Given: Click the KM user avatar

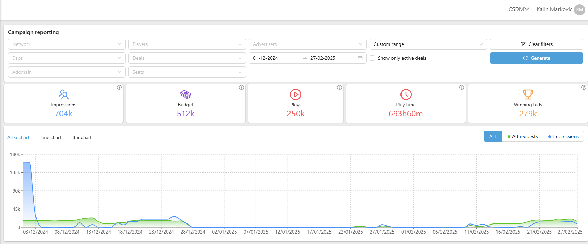Looking at the screenshot, I should click(579, 10).
